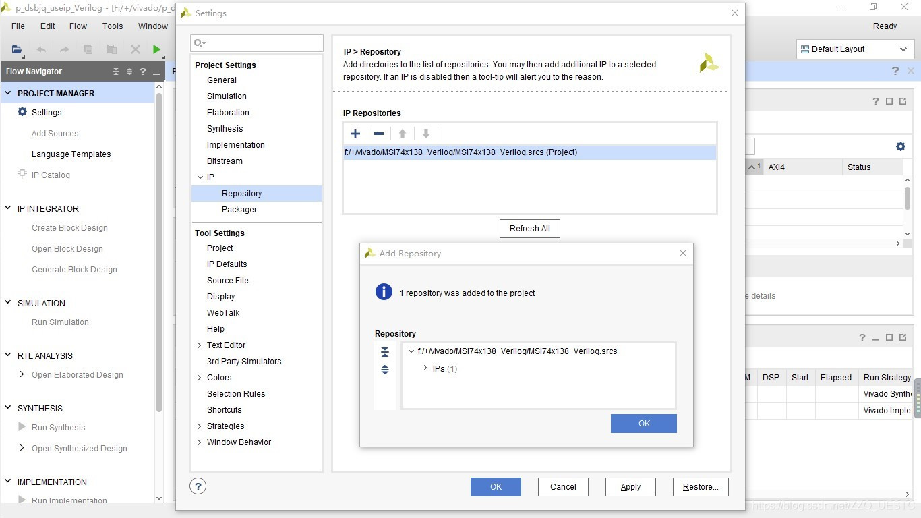Collapse the IP settings group
This screenshot has width=921, height=518.
(200, 177)
